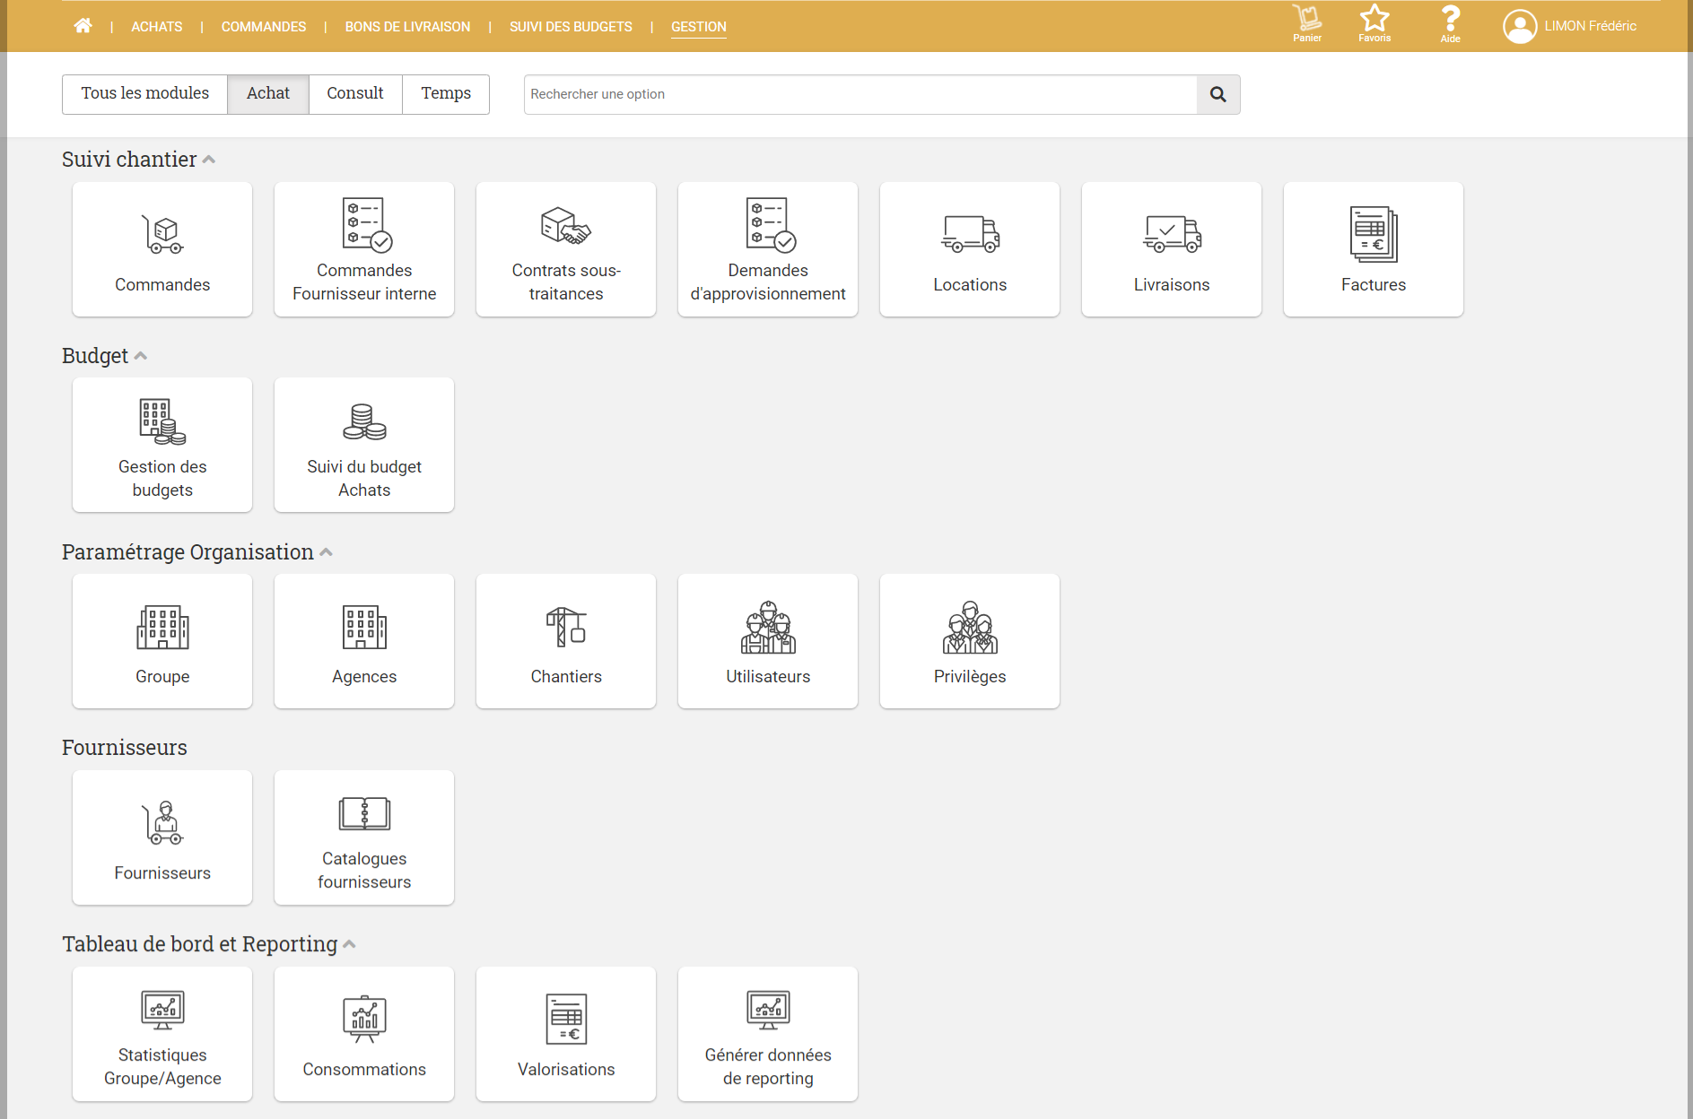Open Commandes Fournisseur interne checklist icon
Viewport: 1693px width, 1119px height.
click(x=367, y=225)
